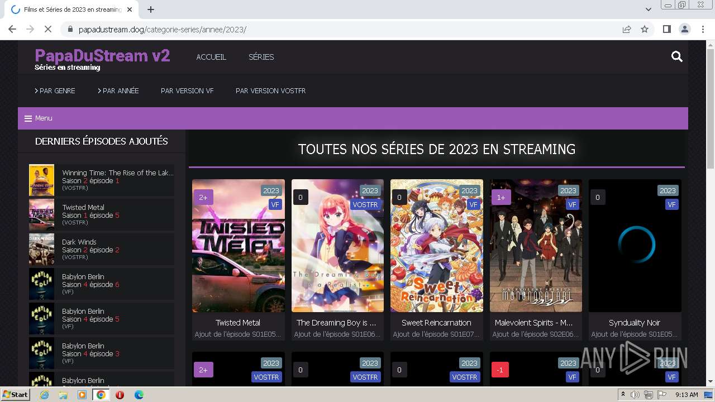Share this page via the address bar icon
This screenshot has height=402, width=715.
(x=627, y=29)
